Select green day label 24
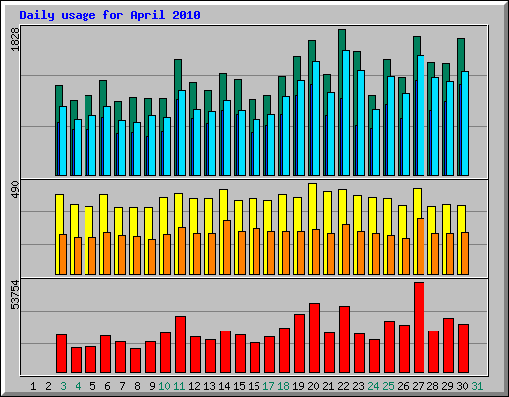The height and width of the screenshot is (397, 509). point(373,386)
